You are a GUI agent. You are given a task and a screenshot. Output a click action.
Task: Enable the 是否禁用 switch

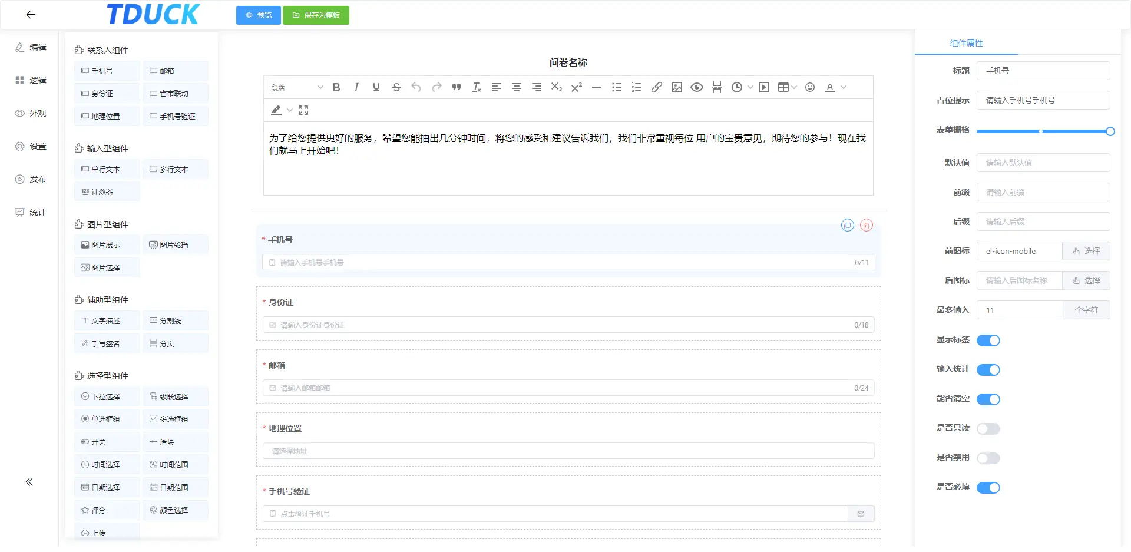988,458
